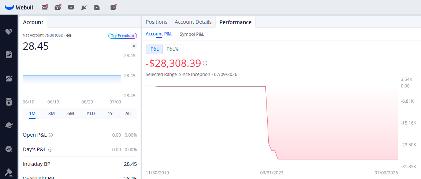Open the Account P&L sub-tab
This screenshot has height=179, width=421.
(x=159, y=34)
